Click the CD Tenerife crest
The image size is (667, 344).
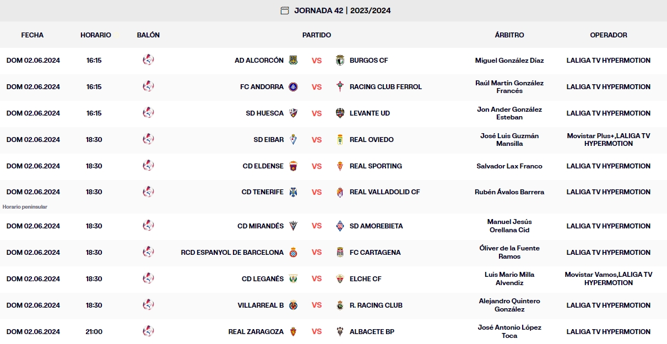pyautogui.click(x=293, y=192)
